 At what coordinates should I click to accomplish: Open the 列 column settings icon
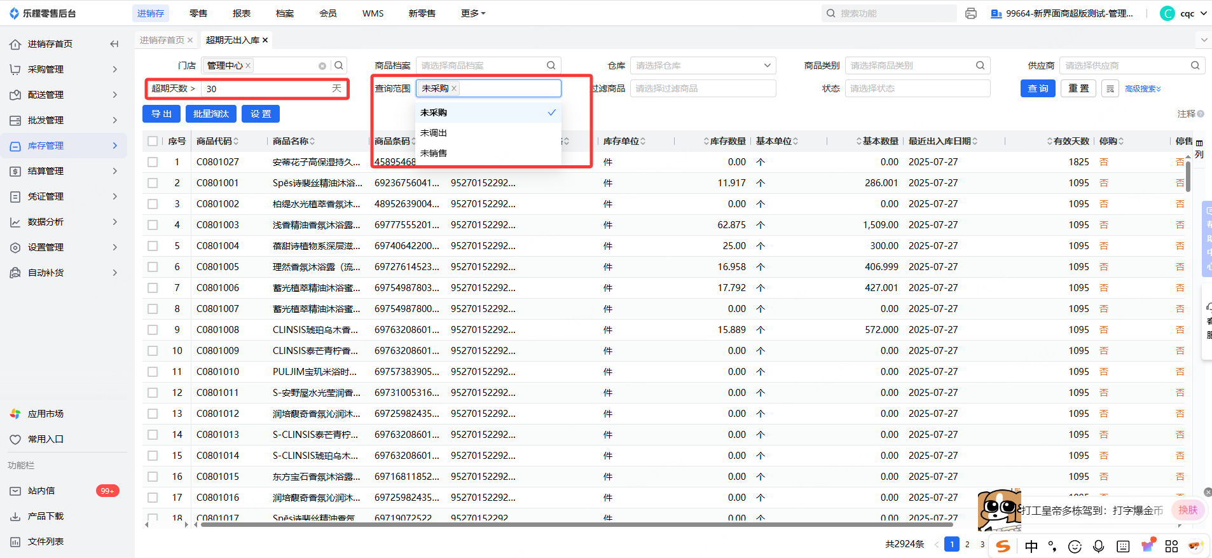pos(1199,149)
